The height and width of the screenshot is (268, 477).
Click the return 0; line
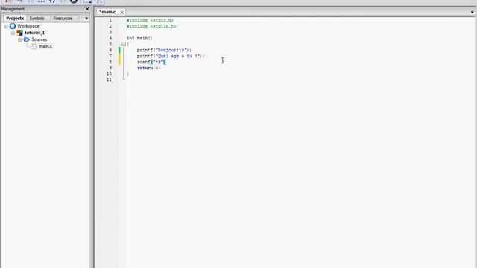(148, 68)
